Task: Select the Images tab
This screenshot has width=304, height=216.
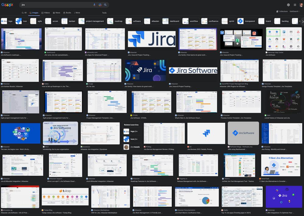Action: (x=34, y=13)
